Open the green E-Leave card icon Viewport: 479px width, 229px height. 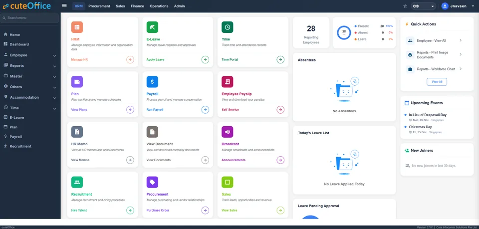(152, 27)
